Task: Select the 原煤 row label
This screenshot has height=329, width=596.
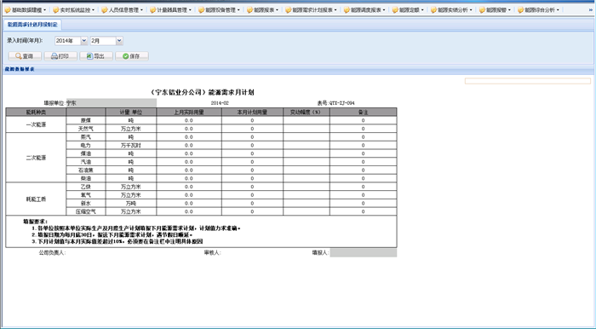Action: coord(86,120)
